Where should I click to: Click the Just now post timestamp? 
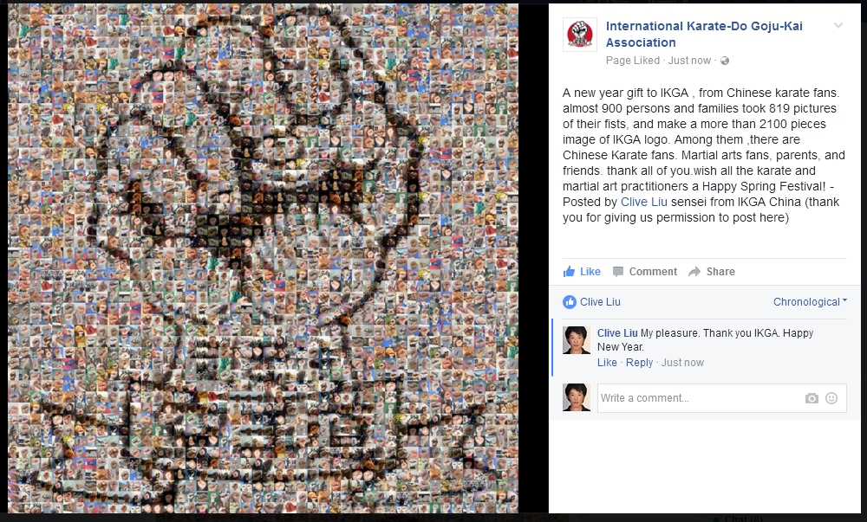[689, 61]
